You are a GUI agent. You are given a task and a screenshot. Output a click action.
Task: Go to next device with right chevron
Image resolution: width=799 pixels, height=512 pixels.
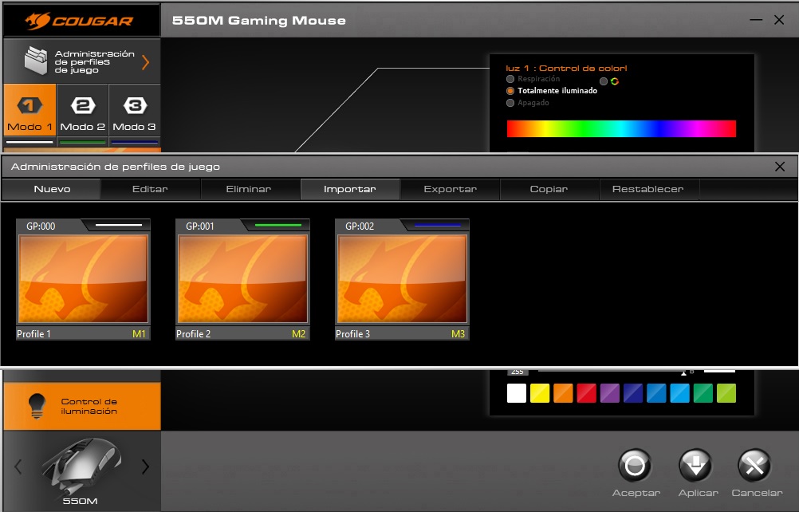point(145,467)
